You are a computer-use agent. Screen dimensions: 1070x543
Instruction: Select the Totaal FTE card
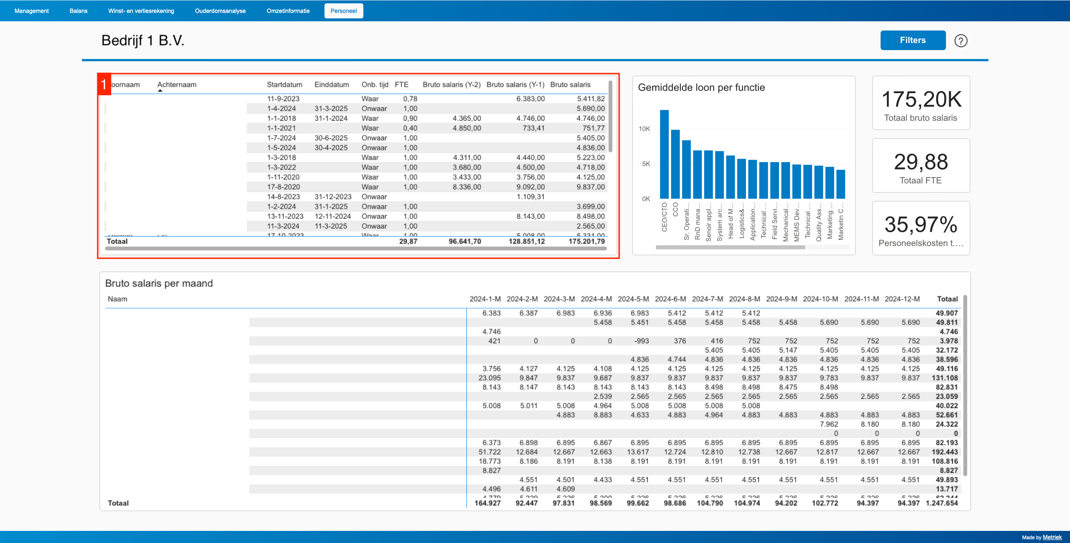(921, 165)
